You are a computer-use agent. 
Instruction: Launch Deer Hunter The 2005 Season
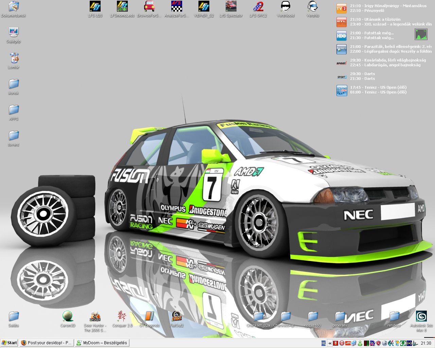click(95, 321)
